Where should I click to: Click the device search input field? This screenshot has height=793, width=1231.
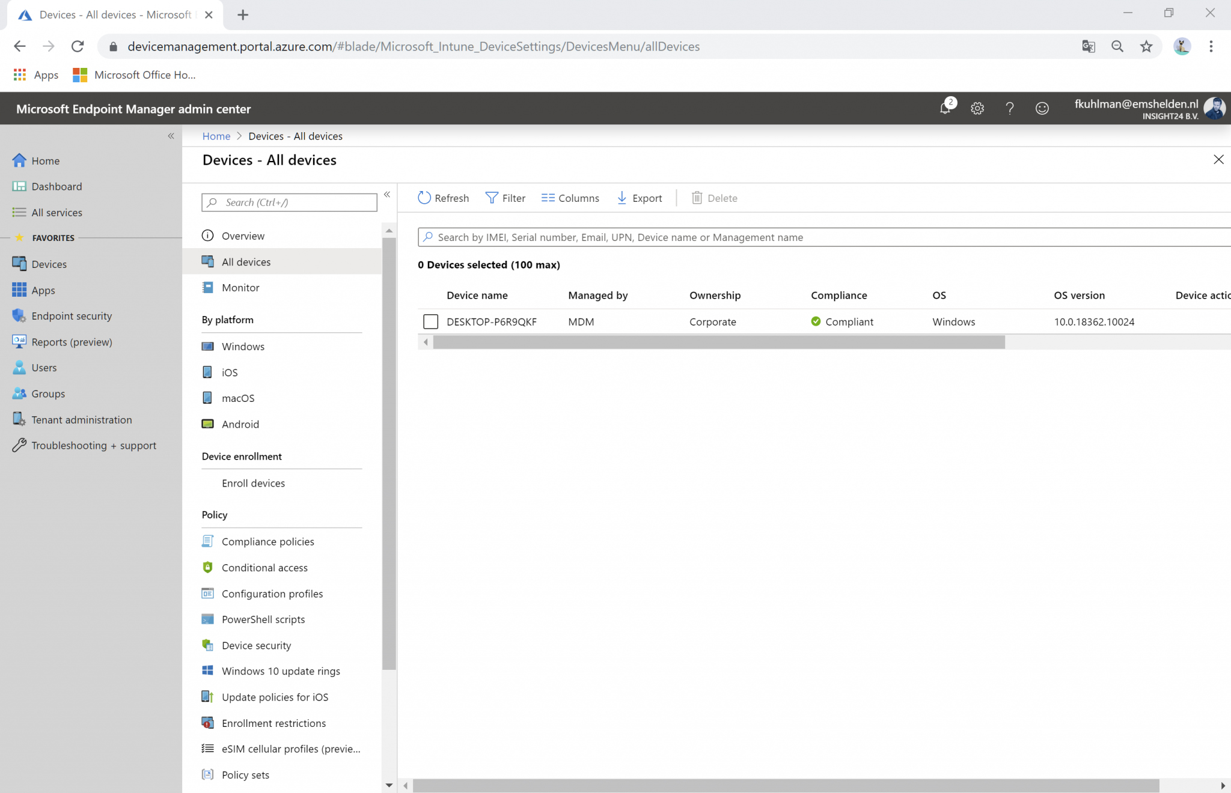click(661, 237)
